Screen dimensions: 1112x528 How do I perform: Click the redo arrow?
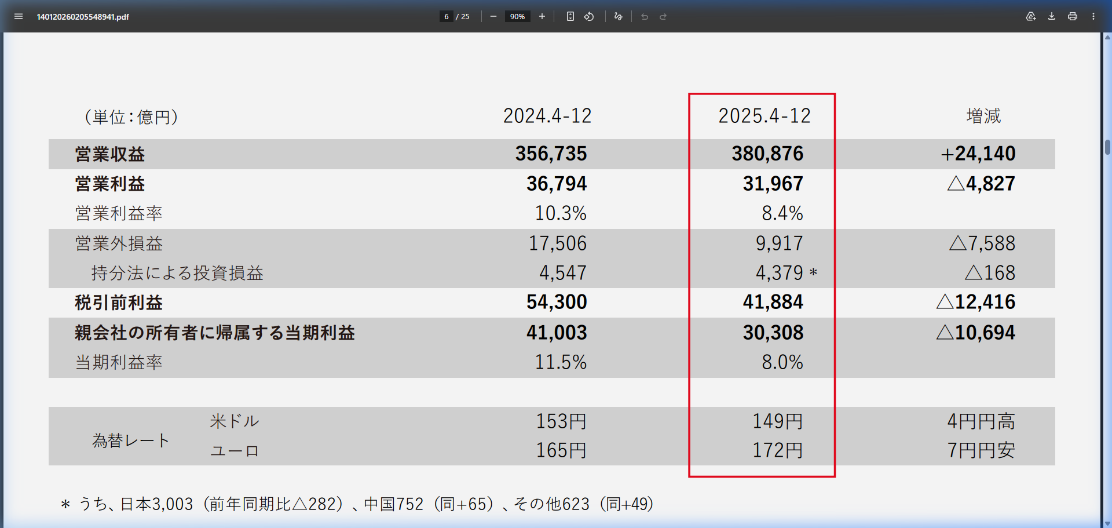(x=663, y=17)
